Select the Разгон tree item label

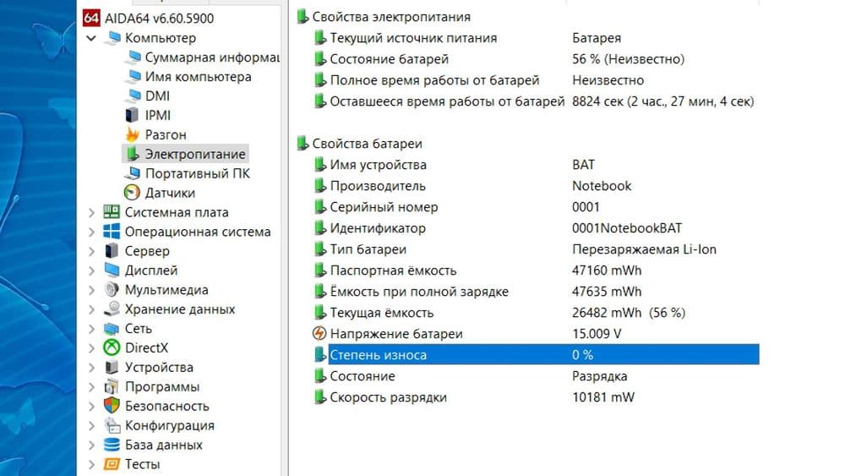click(x=166, y=134)
